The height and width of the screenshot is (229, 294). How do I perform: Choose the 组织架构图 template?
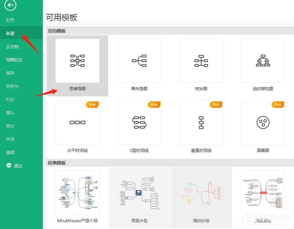263,60
